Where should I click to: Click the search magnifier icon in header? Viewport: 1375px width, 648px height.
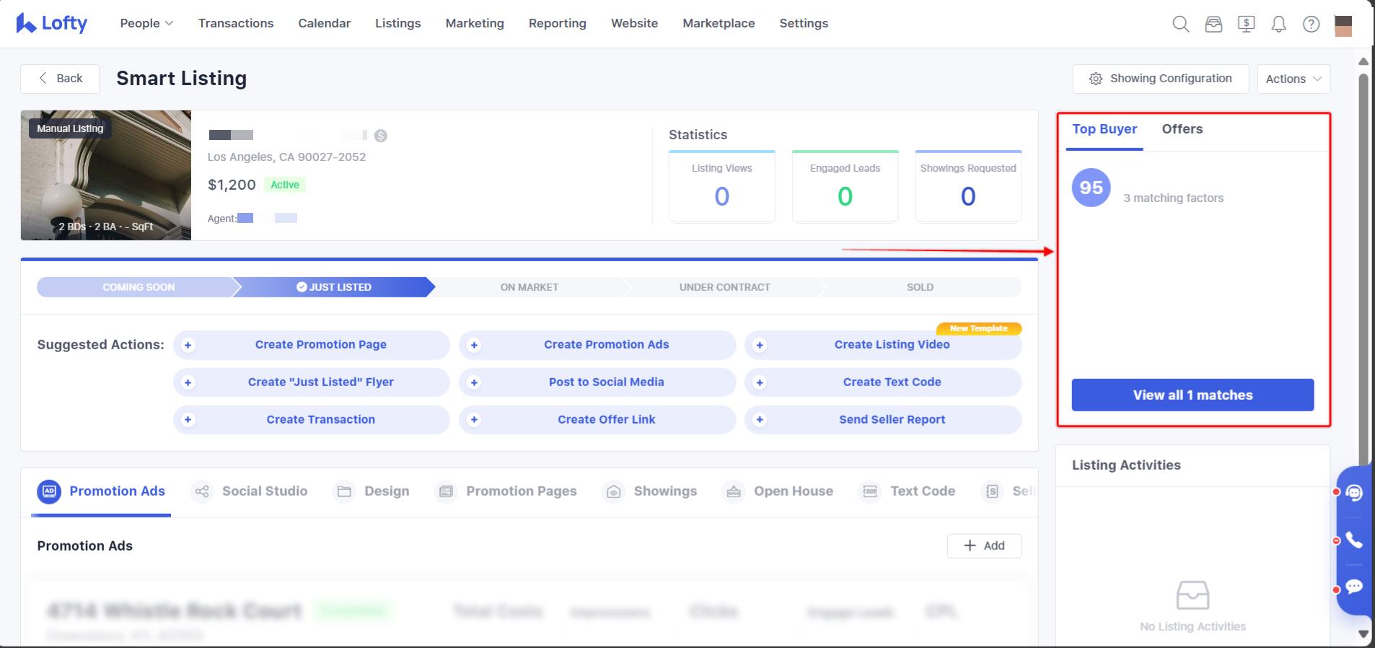click(x=1180, y=24)
